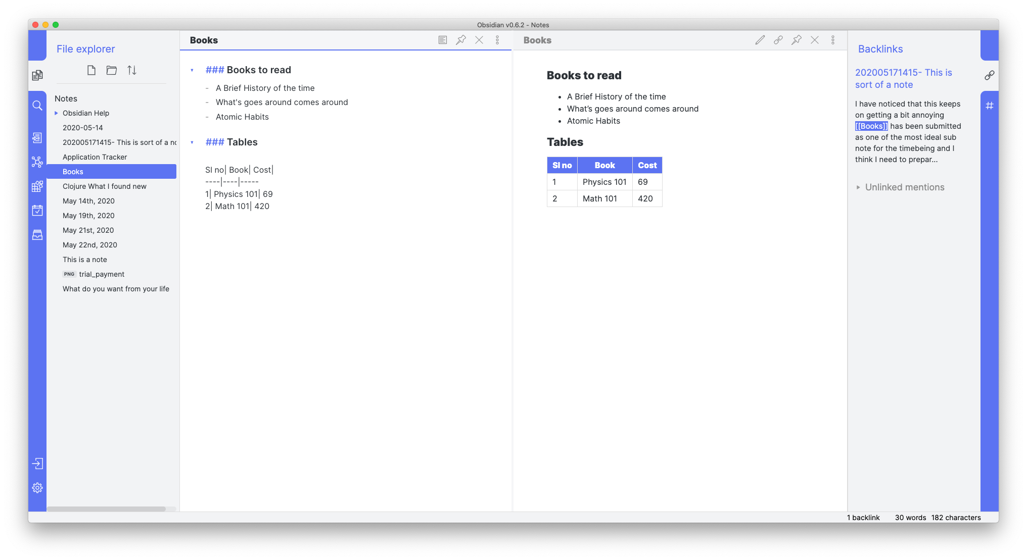1027x560 pixels.
Task: Close the Books editor pane
Action: pos(479,40)
